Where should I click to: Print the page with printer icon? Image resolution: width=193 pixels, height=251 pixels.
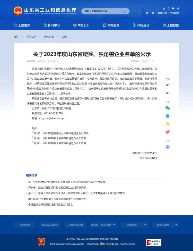(x=168, y=147)
